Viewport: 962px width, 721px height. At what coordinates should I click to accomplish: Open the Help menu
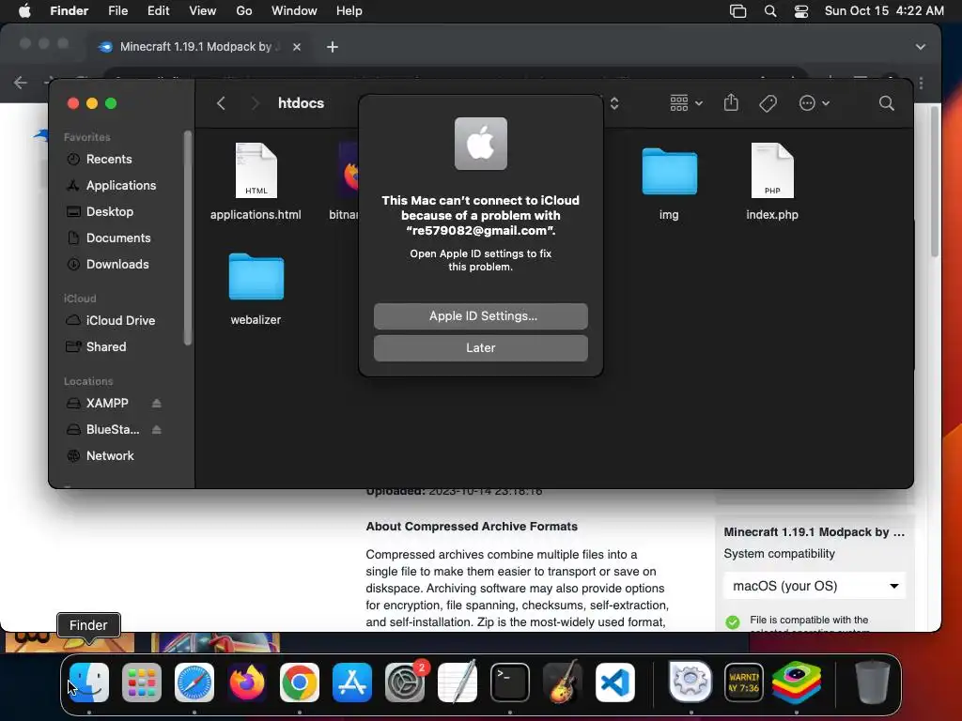(349, 11)
